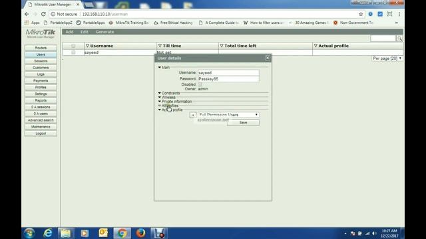
Task: Open the Profiles section
Action: point(41,87)
